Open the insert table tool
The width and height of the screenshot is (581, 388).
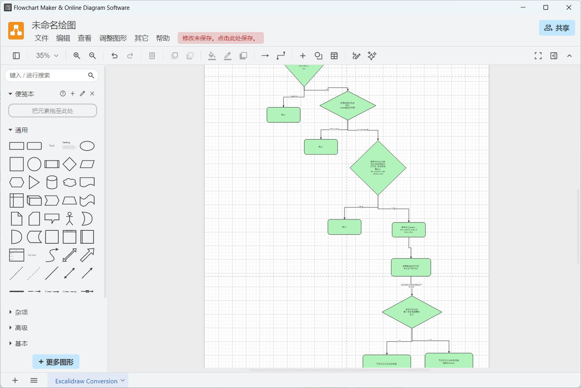pos(334,56)
